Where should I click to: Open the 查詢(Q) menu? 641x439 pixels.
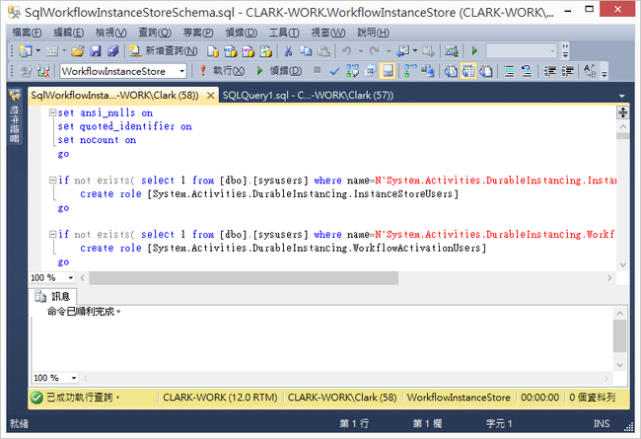[x=155, y=33]
